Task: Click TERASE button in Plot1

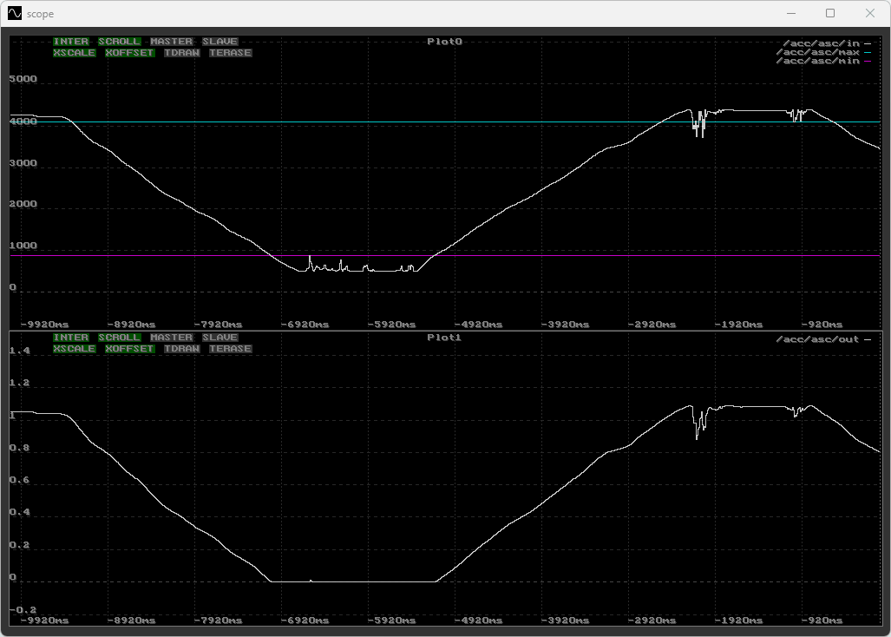Action: 230,349
